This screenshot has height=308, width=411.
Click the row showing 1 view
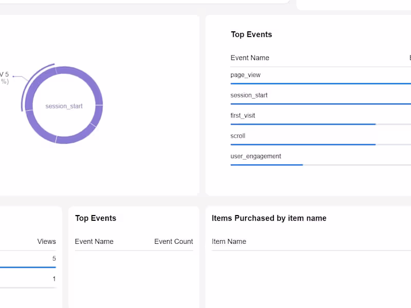pos(31,279)
